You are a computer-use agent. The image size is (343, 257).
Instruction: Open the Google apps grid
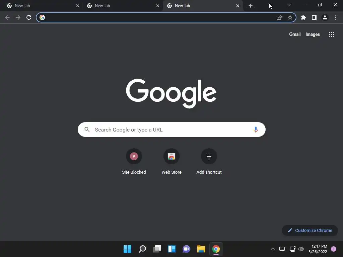332,34
